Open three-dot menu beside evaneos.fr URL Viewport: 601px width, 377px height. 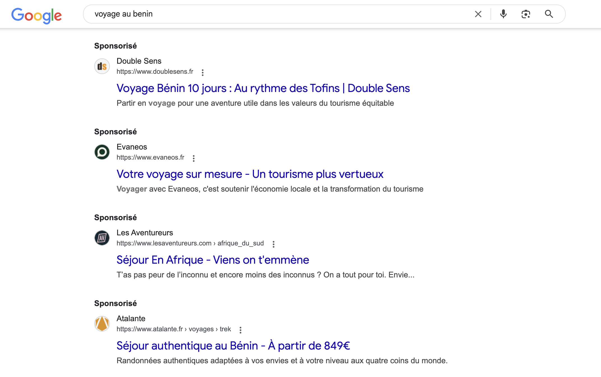(x=194, y=158)
